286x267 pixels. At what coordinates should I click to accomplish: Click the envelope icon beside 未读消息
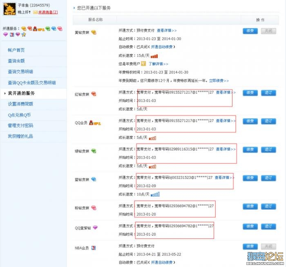point(36,12)
